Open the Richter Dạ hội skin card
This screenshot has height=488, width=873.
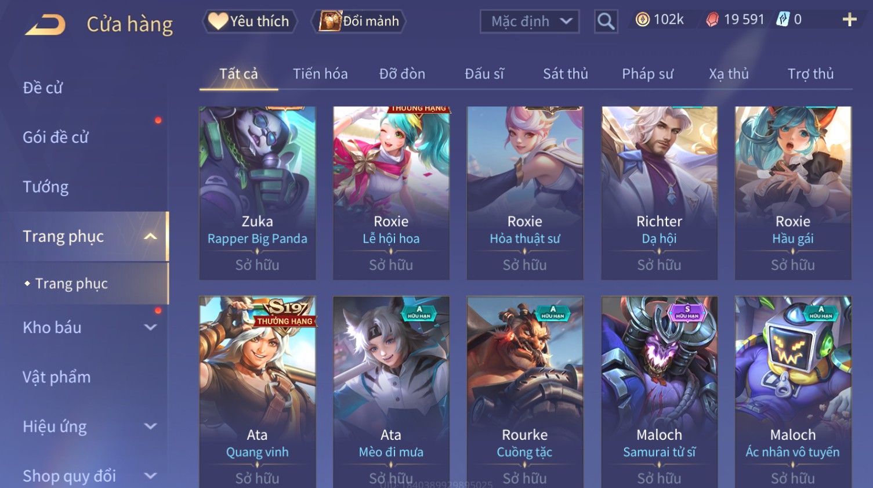click(x=659, y=193)
